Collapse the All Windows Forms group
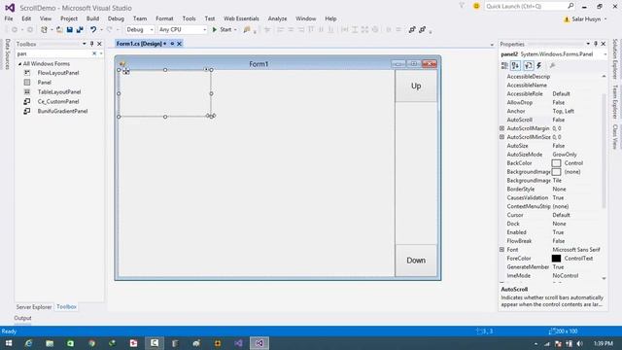The image size is (622, 350). (19, 64)
